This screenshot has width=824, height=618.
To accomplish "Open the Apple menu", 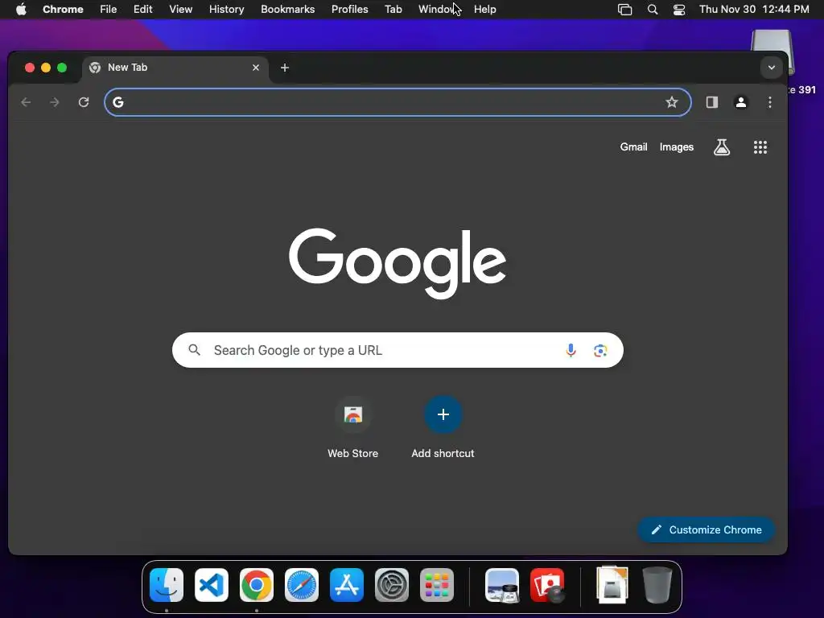I will pyautogui.click(x=21, y=10).
